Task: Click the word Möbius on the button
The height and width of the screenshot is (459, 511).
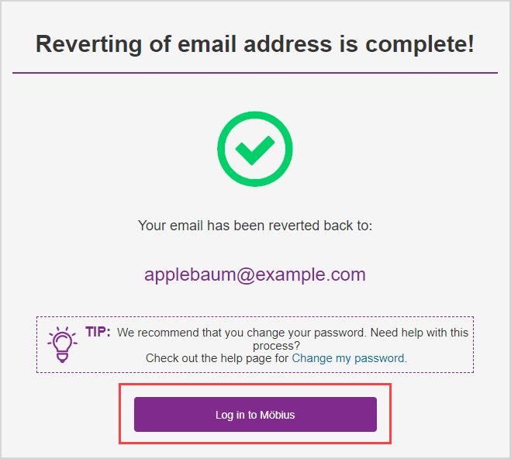Action: coord(278,415)
